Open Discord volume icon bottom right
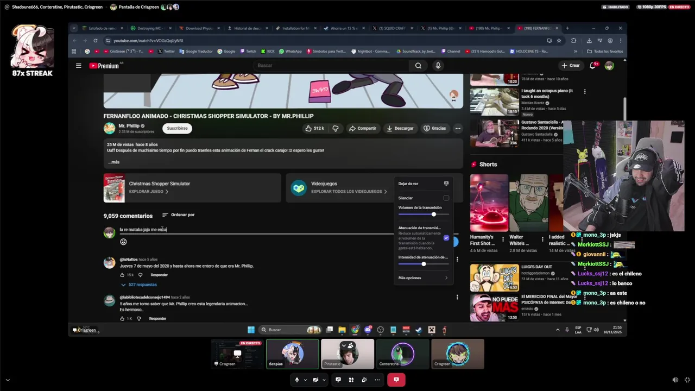695x391 pixels. 675,380
